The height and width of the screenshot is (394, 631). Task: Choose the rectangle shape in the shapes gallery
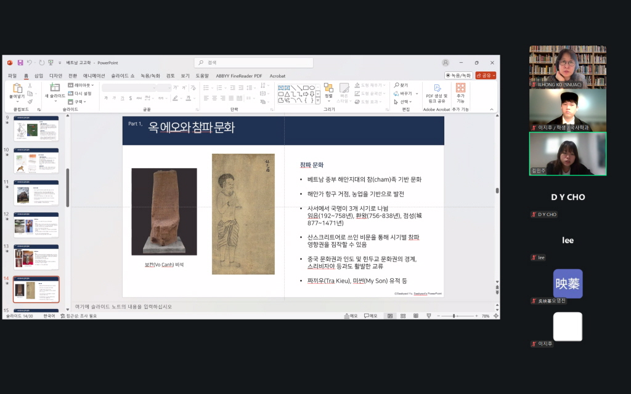point(306,87)
